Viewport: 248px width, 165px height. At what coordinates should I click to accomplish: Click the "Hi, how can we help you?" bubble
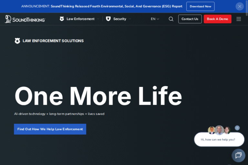(x=218, y=140)
